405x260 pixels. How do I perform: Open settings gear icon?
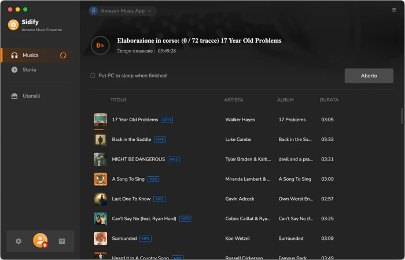coord(19,241)
